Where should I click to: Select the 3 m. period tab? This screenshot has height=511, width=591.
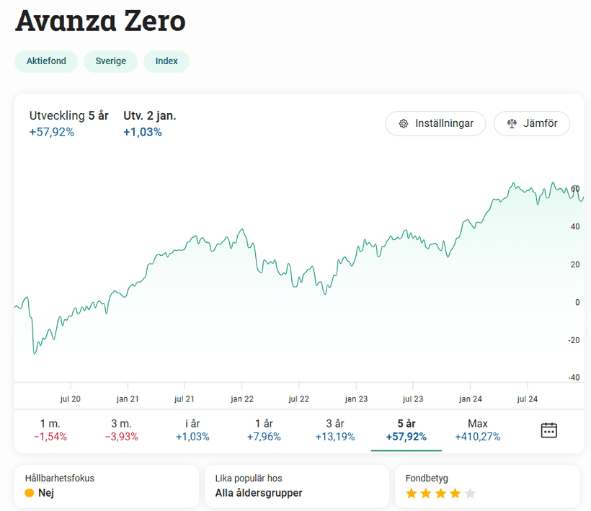tap(121, 430)
